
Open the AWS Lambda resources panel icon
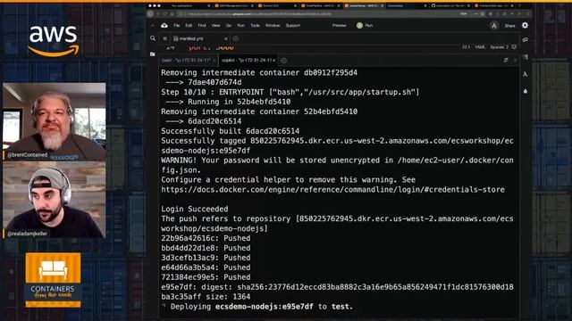(526, 74)
